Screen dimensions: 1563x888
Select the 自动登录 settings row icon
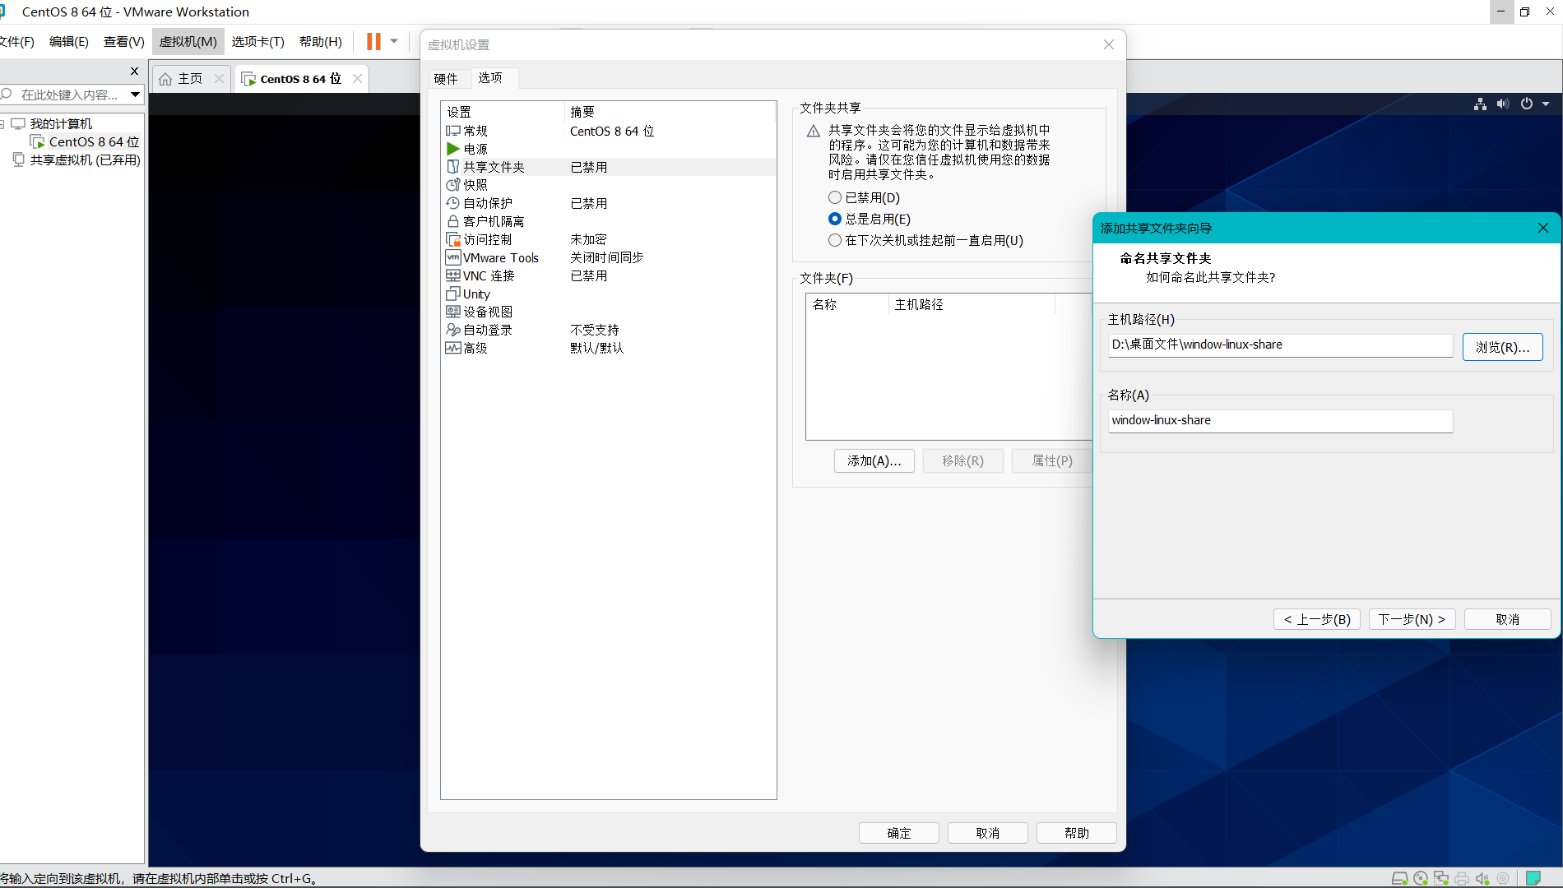(452, 330)
